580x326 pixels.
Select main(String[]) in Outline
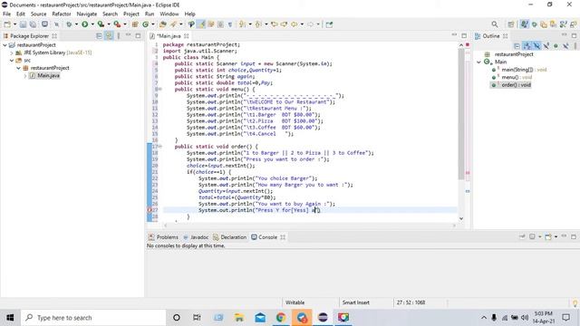[x=519, y=70]
